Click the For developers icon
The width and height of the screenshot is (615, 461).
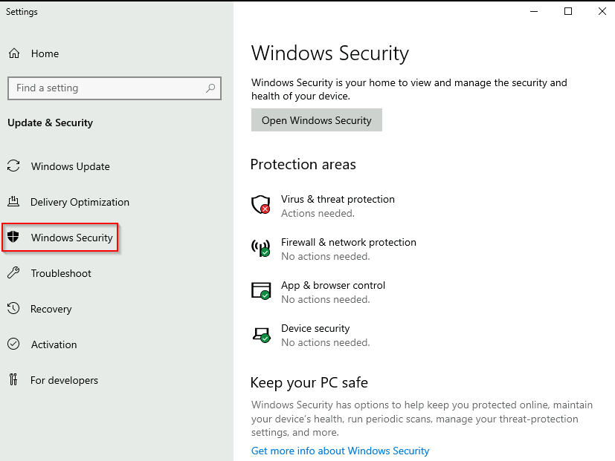(x=13, y=380)
